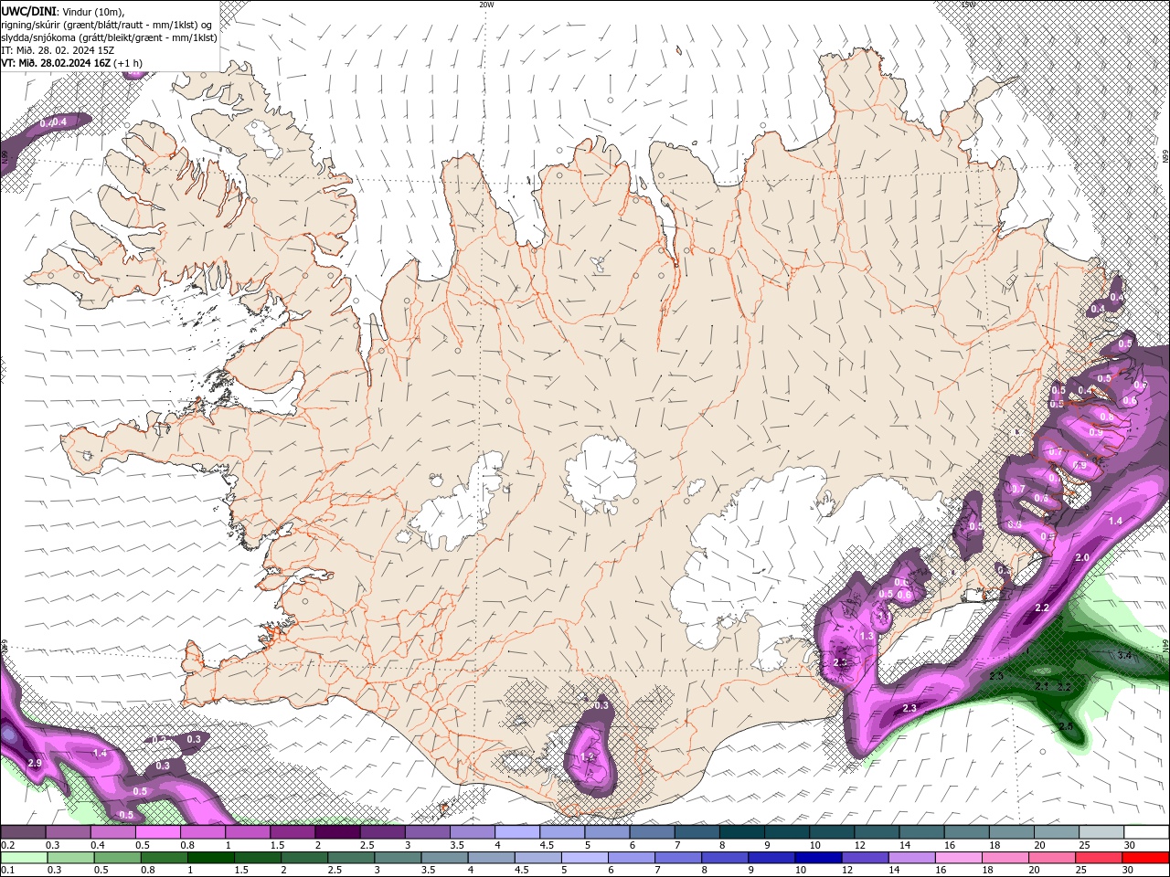Click the pale green 0.1 rain legend swatch

click(24, 857)
